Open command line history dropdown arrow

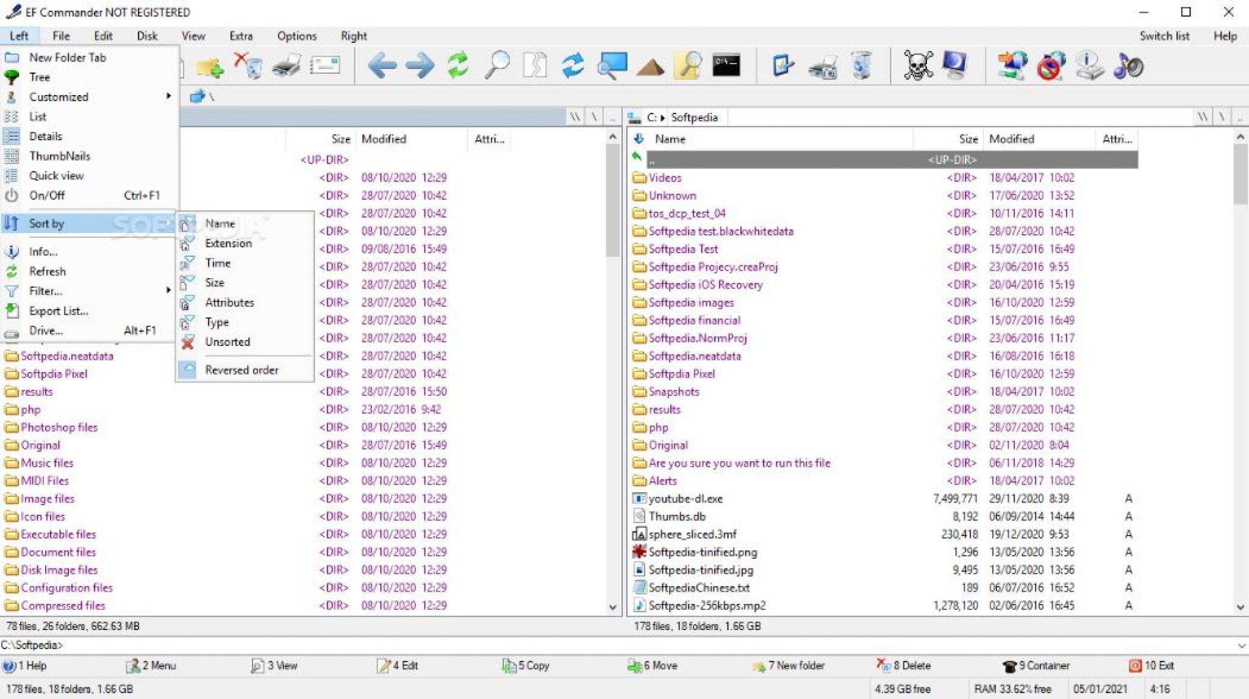[x=1240, y=645]
